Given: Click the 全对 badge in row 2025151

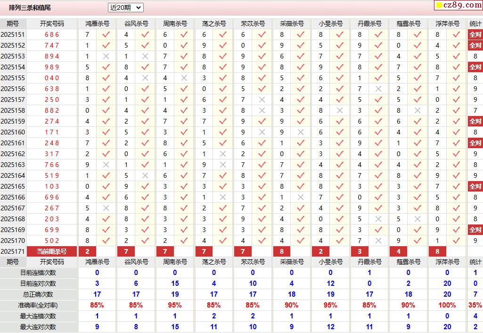Looking at the screenshot, I should coord(475,34).
